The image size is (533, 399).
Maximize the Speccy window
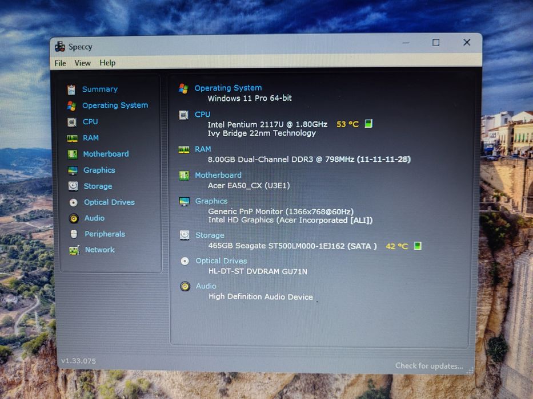tap(436, 42)
